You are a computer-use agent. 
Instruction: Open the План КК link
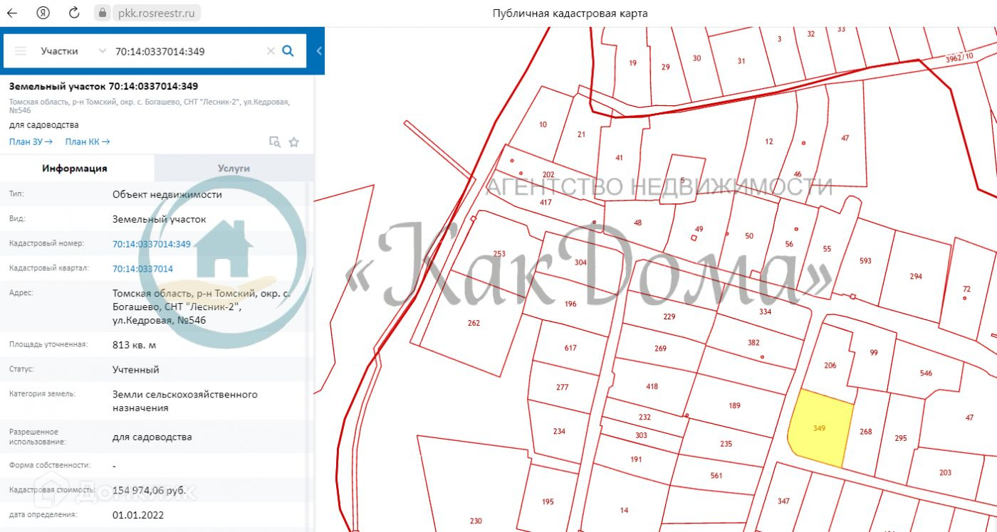pos(88,142)
